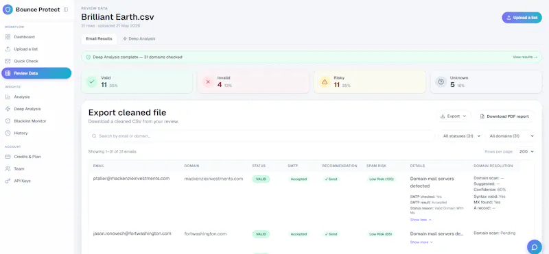549x254 pixels.
Task: Click the Team people icon
Action: pyautogui.click(x=8, y=168)
